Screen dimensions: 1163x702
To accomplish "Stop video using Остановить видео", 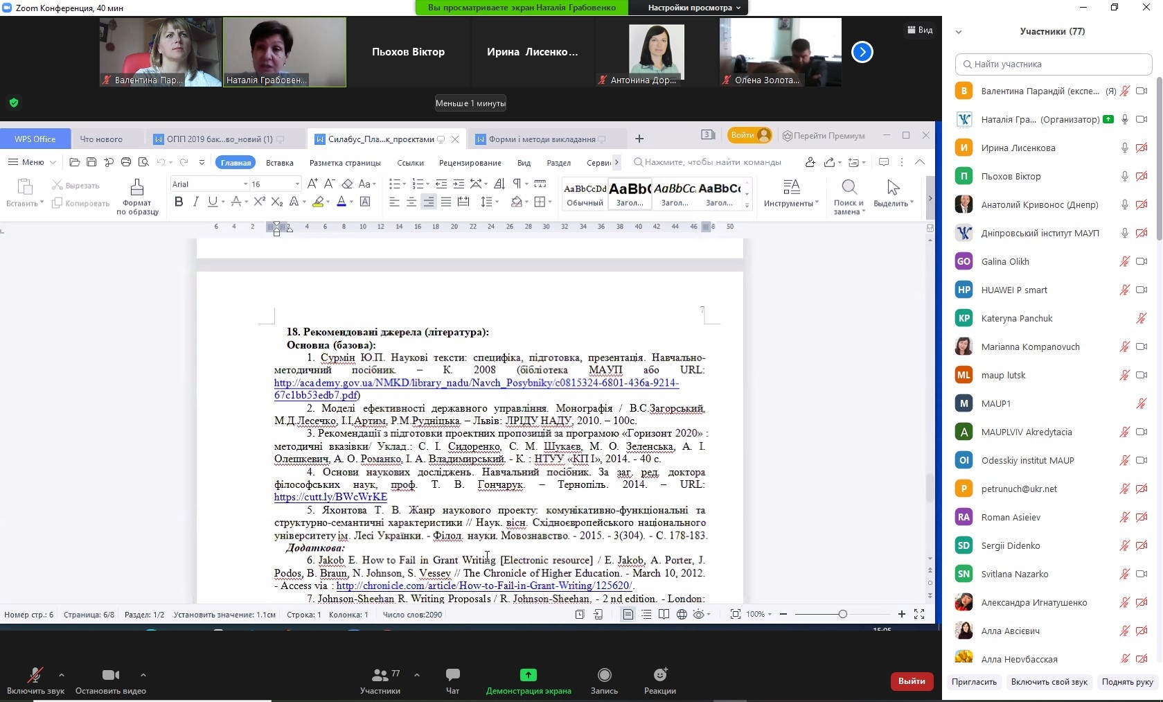I will (110, 681).
